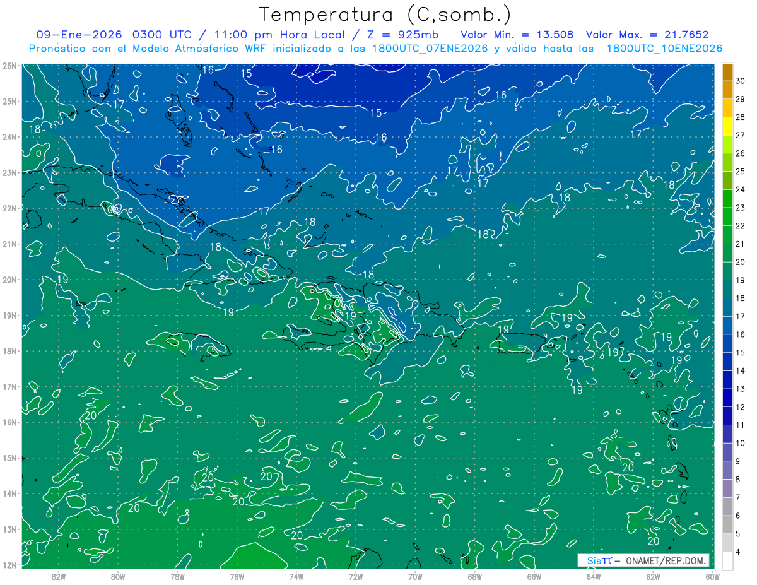The width and height of the screenshot is (757, 585).
Task: Click the bright yellow swatch beside legend value 27
Action: click(727, 127)
